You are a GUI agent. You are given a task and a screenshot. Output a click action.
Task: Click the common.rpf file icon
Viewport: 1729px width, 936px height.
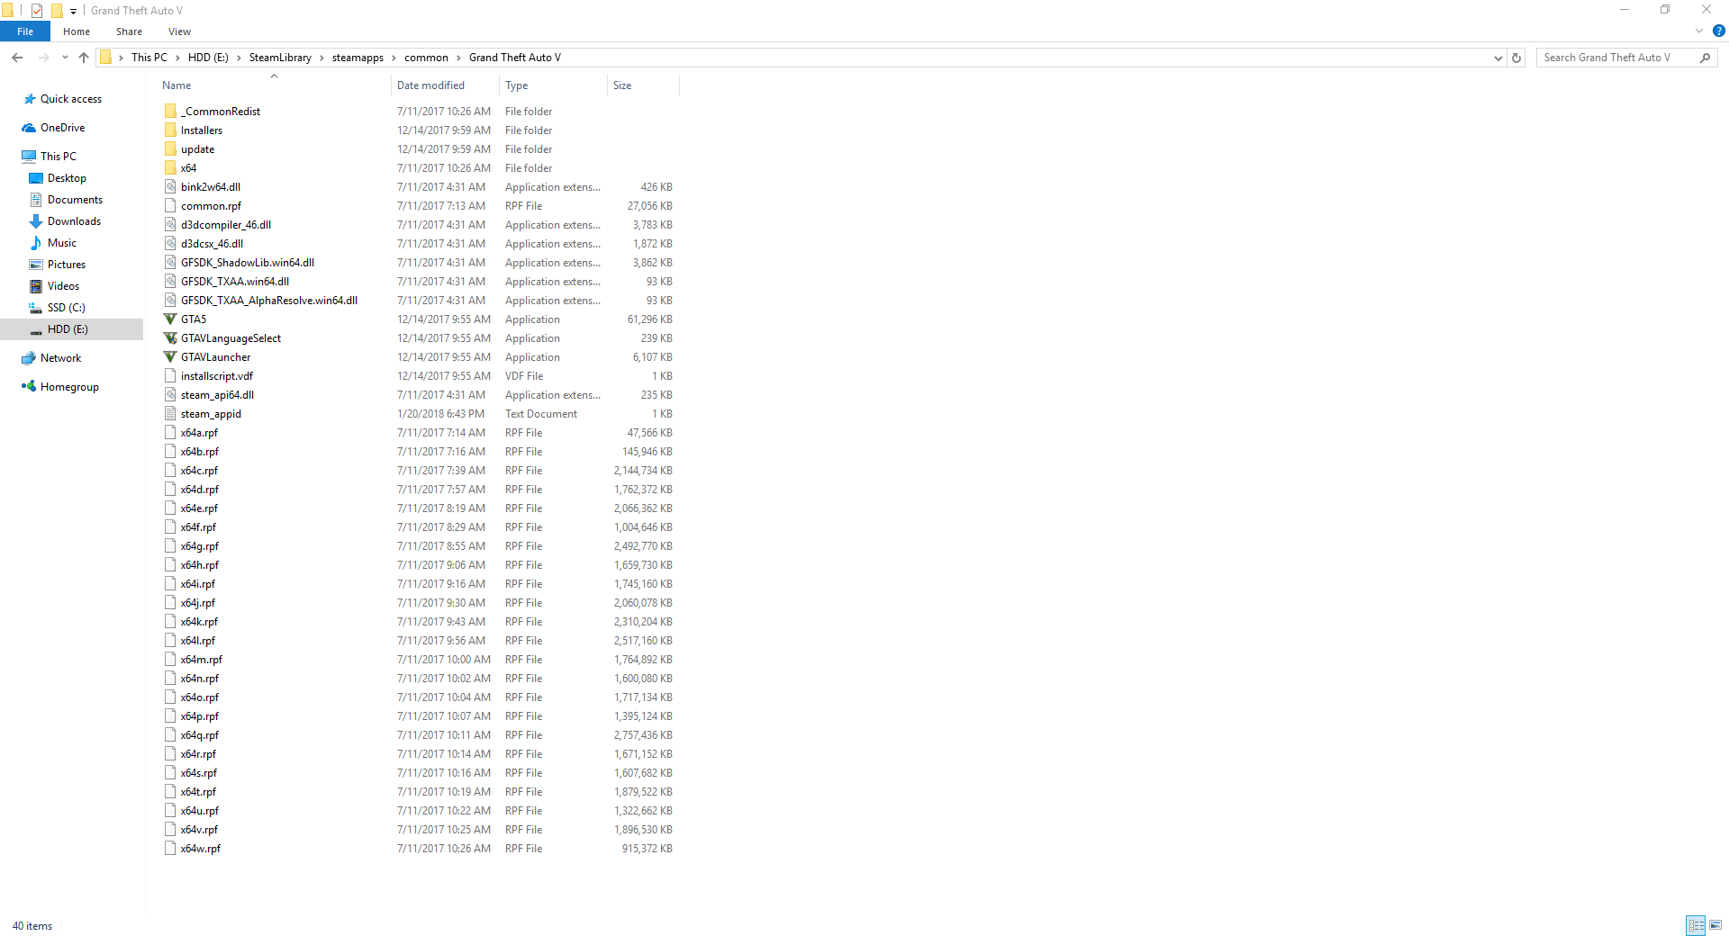pyautogui.click(x=170, y=206)
